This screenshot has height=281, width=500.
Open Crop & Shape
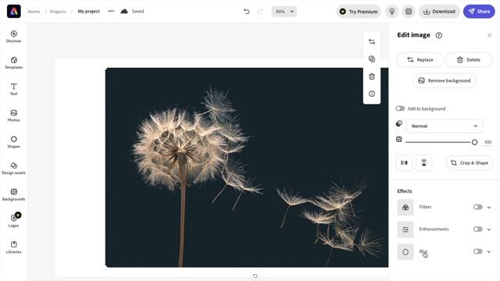[469, 163]
